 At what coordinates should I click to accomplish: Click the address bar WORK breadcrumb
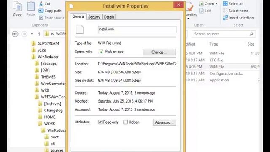click(x=61, y=34)
